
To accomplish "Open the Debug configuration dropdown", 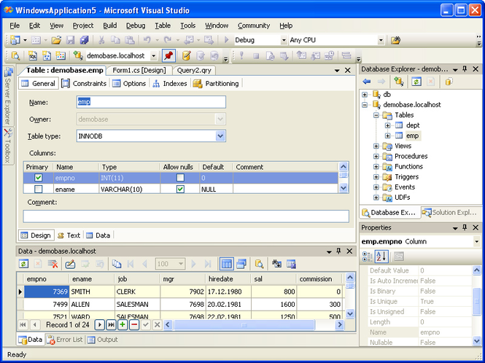I will 284,40.
